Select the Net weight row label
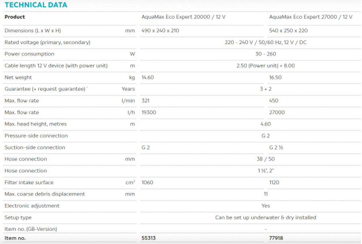The height and width of the screenshot is (244, 362). (18, 77)
